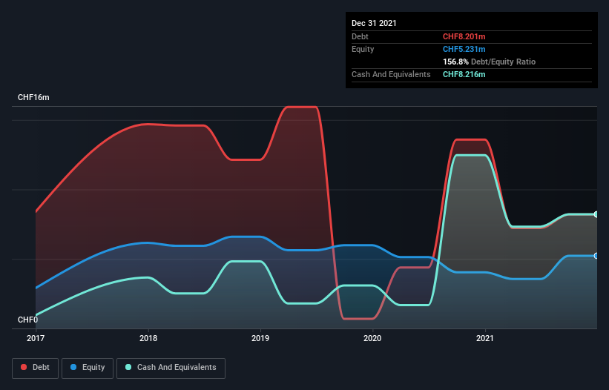Click the 2018 axis label
The height and width of the screenshot is (390, 609).
[x=148, y=338]
